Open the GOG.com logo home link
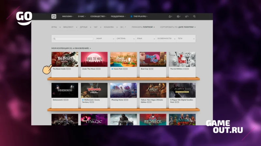This screenshot has height=146, width=261. [x=54, y=17]
